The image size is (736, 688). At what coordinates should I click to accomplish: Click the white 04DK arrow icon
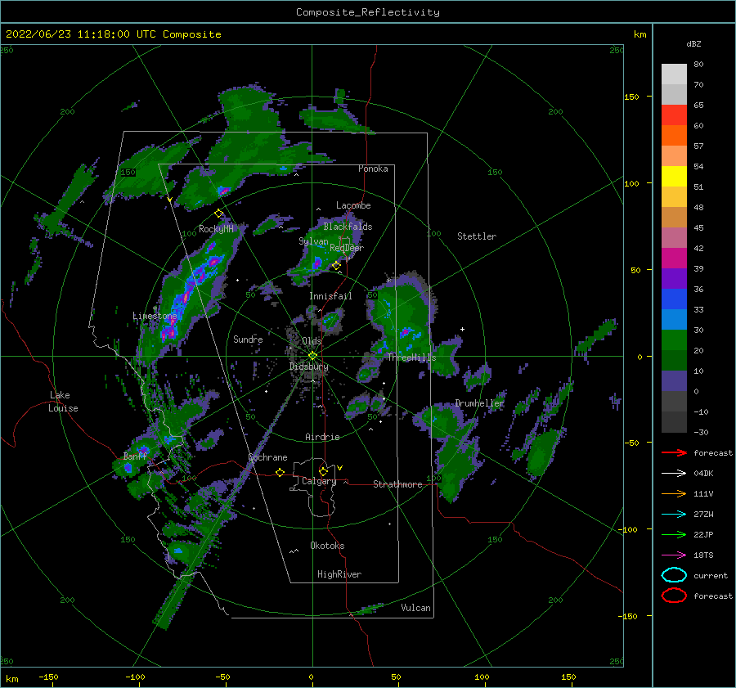pyautogui.click(x=674, y=473)
